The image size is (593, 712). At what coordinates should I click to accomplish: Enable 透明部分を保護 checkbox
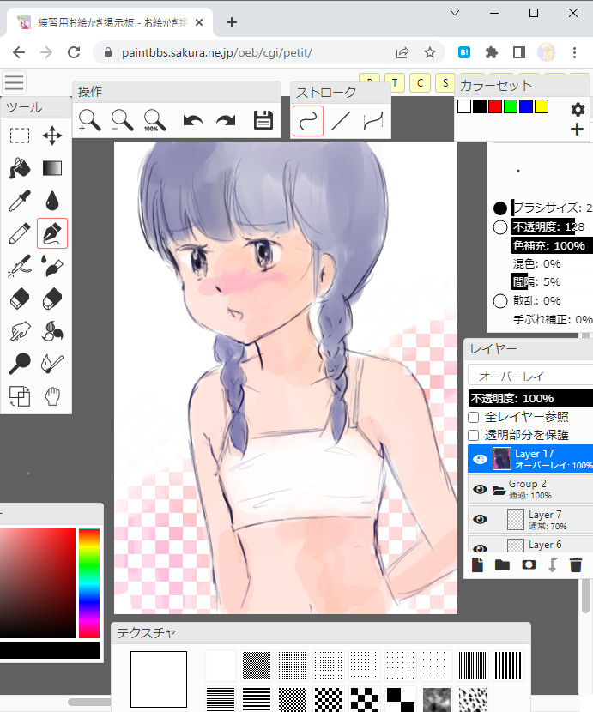tap(474, 436)
